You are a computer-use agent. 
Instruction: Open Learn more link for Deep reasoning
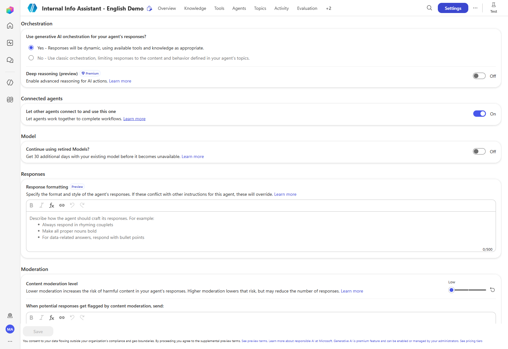pos(120,81)
